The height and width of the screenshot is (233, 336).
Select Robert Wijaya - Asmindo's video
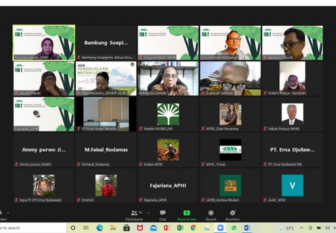292,78
